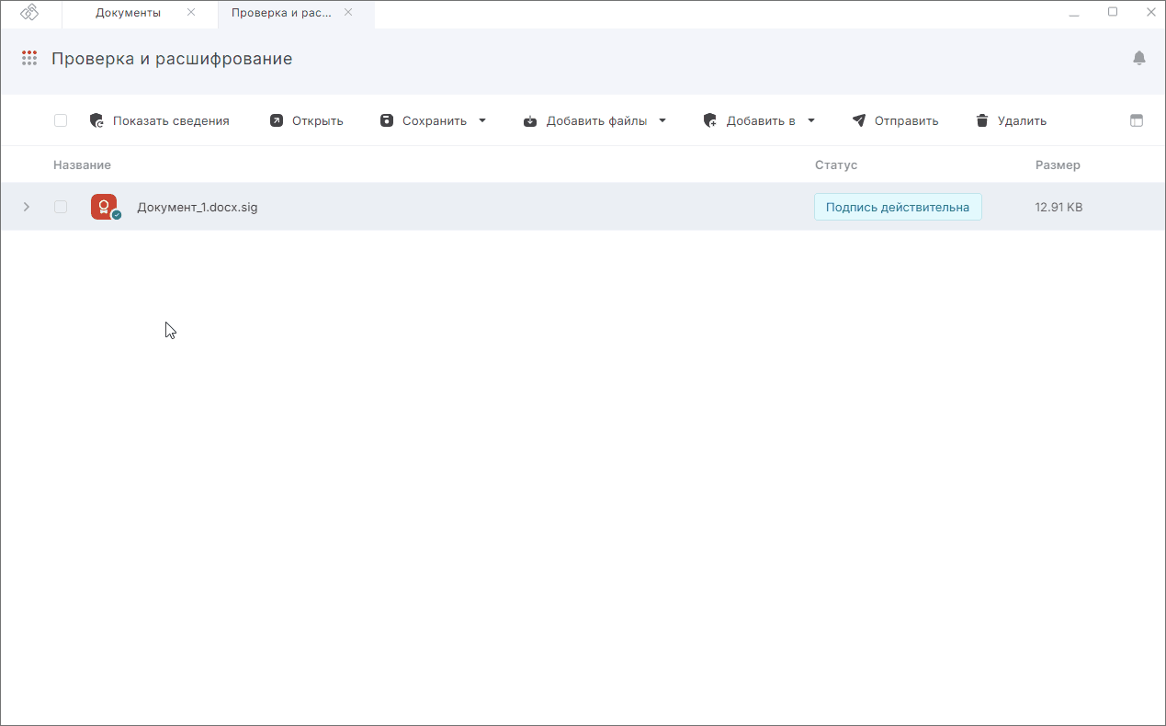Click the Отправить button label
Screen dimensions: 1166x726
[907, 120]
